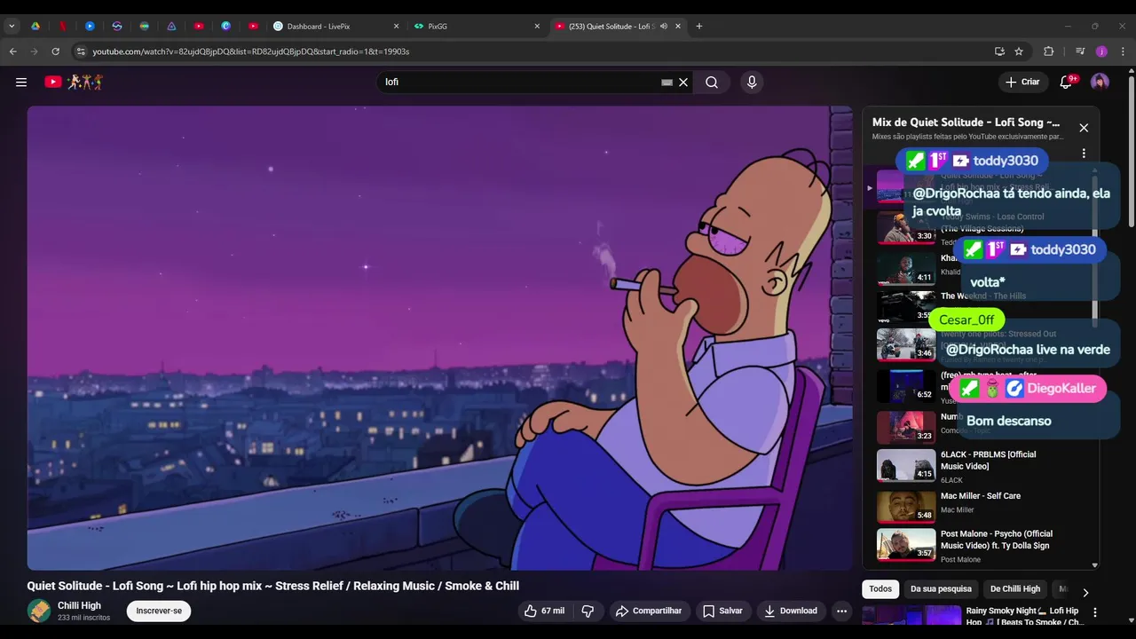The image size is (1136, 639).
Task: Save video with Salvar
Action: coord(722,611)
